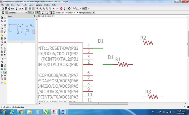Expand the command line history arrow
The width and height of the screenshot is (189, 115).
tap(188, 16)
